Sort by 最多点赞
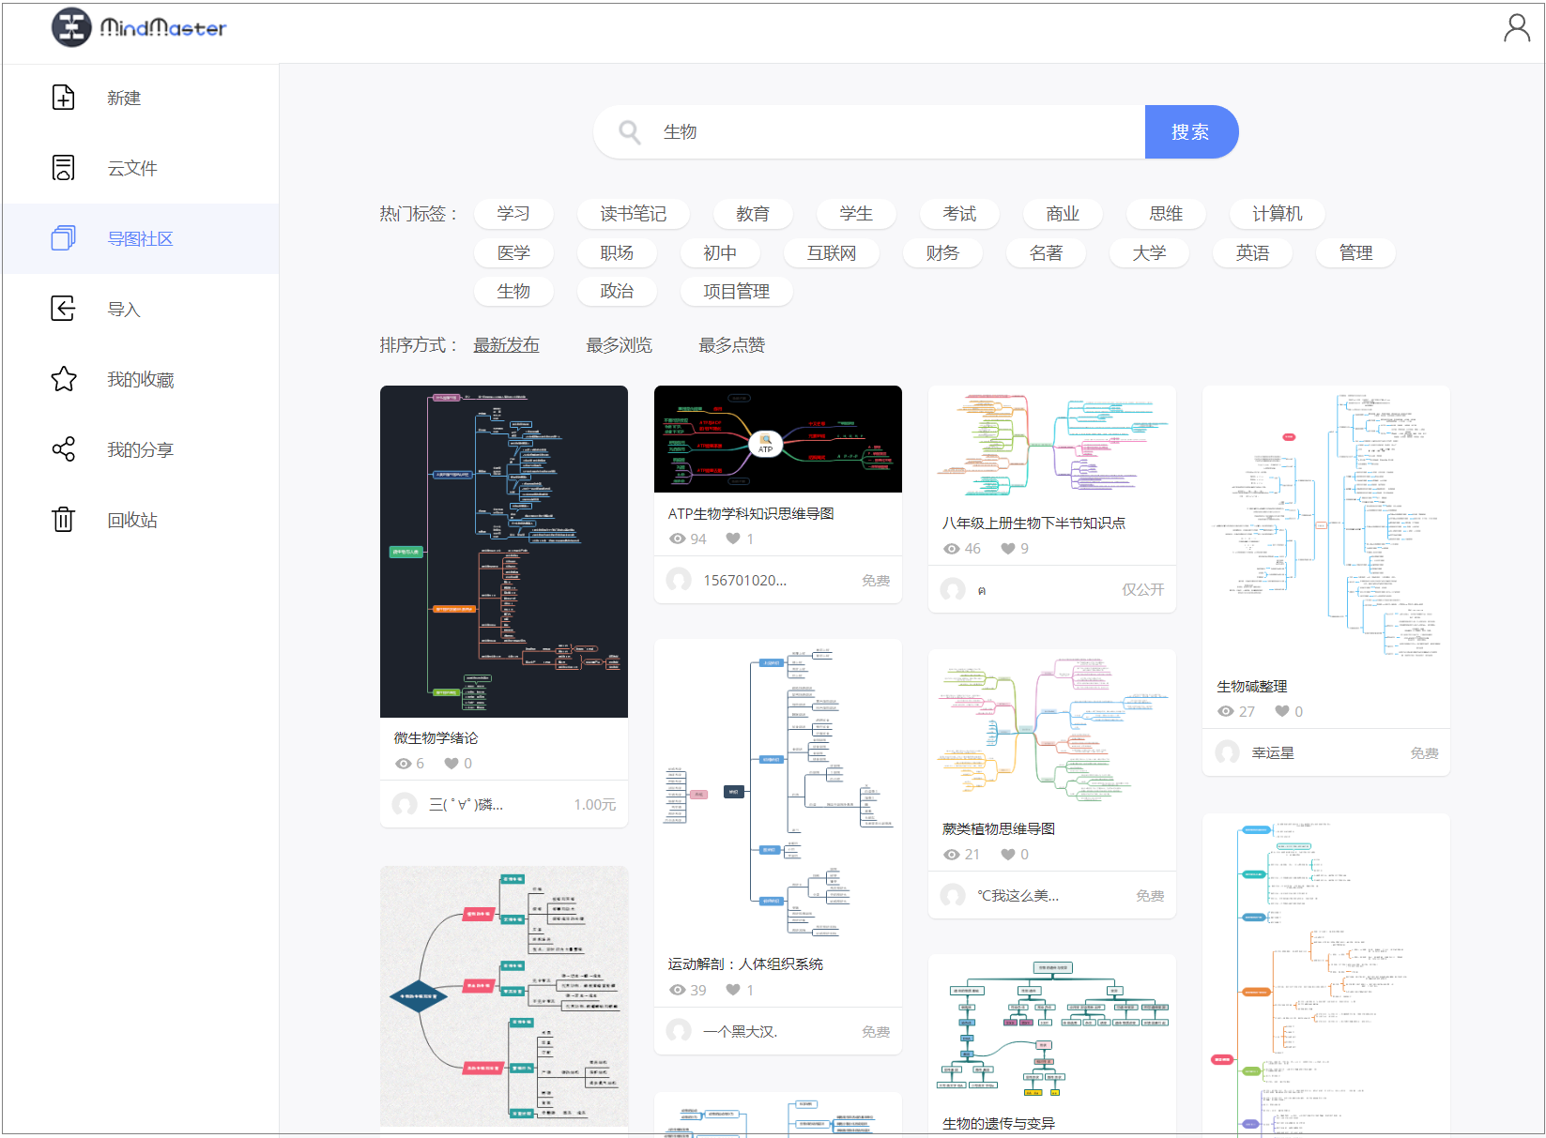This screenshot has width=1546, height=1138. 732,345
